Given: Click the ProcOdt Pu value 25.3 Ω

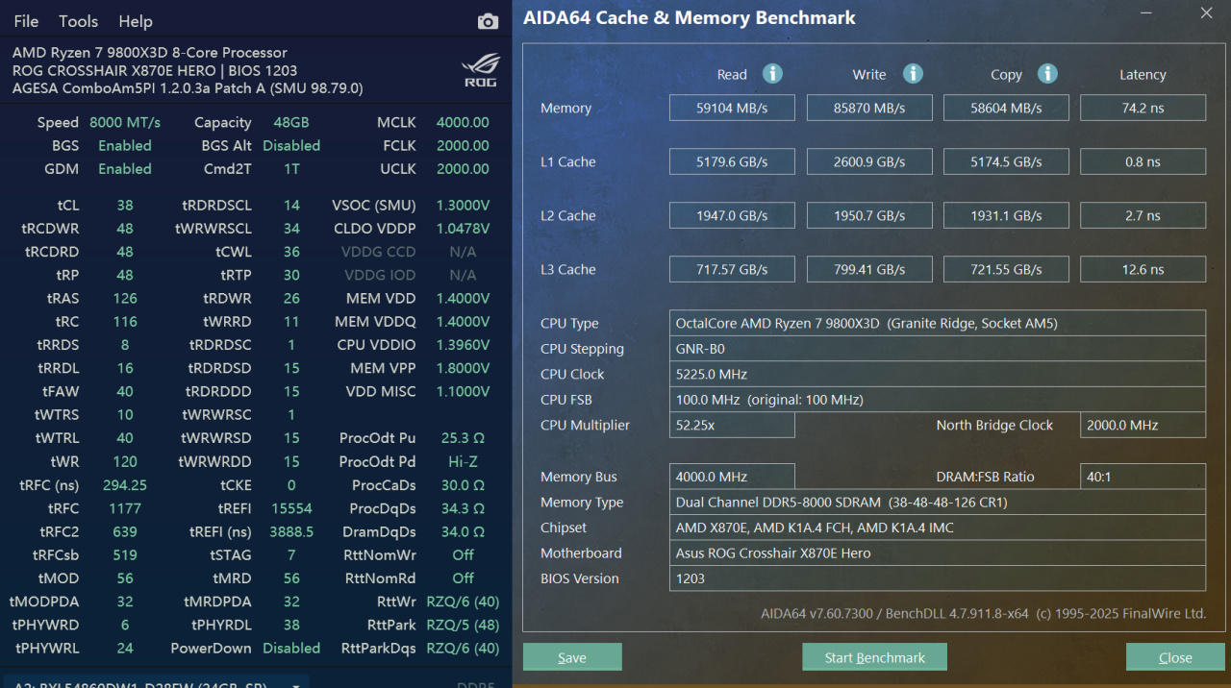Looking at the screenshot, I should click(463, 438).
